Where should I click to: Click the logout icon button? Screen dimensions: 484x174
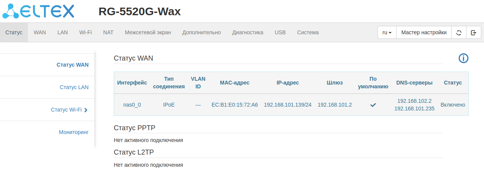coord(474,32)
